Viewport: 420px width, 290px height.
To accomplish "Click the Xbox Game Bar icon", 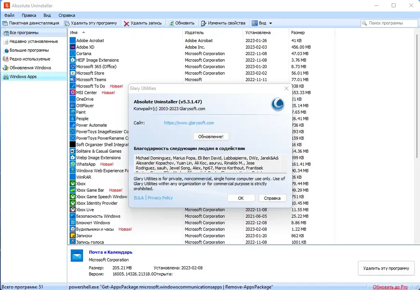I will coord(73,190).
